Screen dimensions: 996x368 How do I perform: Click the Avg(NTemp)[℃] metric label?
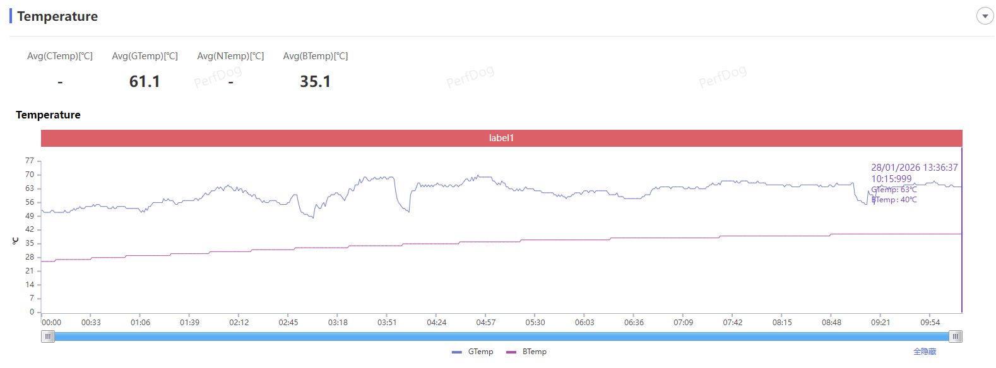click(x=230, y=56)
